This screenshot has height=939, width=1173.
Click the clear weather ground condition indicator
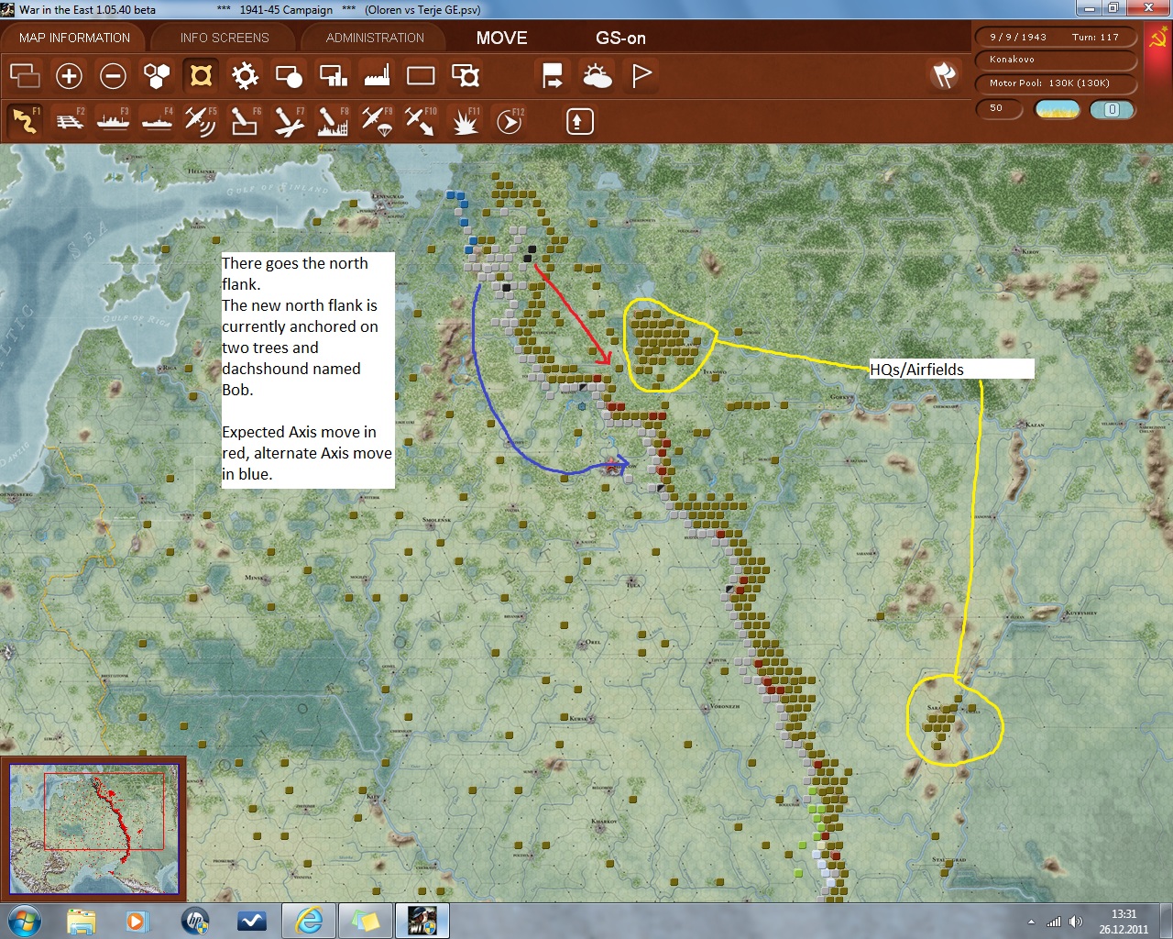coord(1057,109)
